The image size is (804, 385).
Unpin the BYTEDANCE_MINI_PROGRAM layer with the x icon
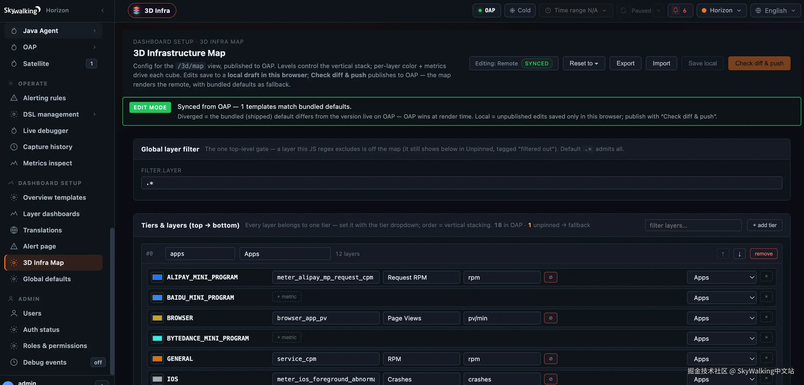click(x=766, y=337)
